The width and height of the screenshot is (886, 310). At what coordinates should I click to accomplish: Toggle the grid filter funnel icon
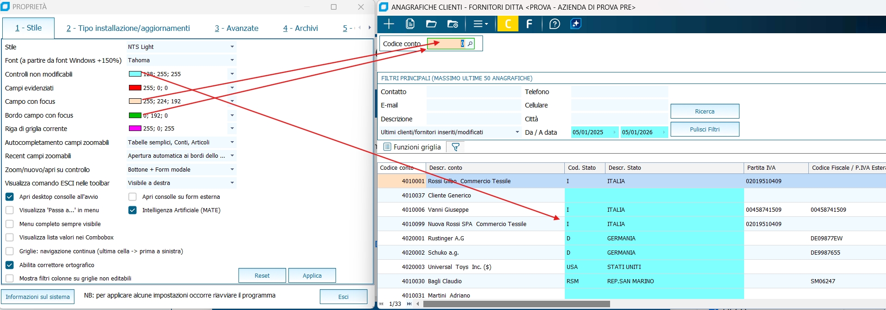click(455, 147)
